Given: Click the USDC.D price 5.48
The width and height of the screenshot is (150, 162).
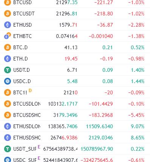Looking at the screenshot, I should pos(72,81).
